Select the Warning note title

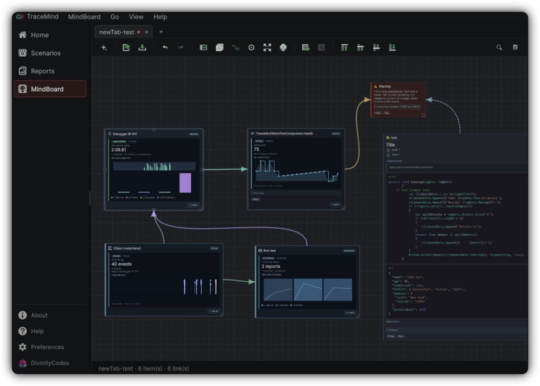385,87
